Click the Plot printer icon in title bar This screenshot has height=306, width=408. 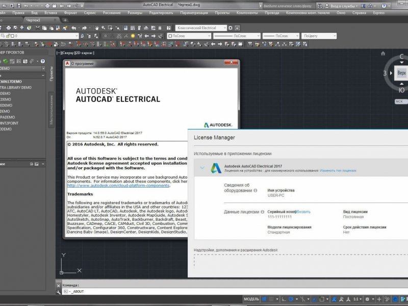click(x=47, y=6)
